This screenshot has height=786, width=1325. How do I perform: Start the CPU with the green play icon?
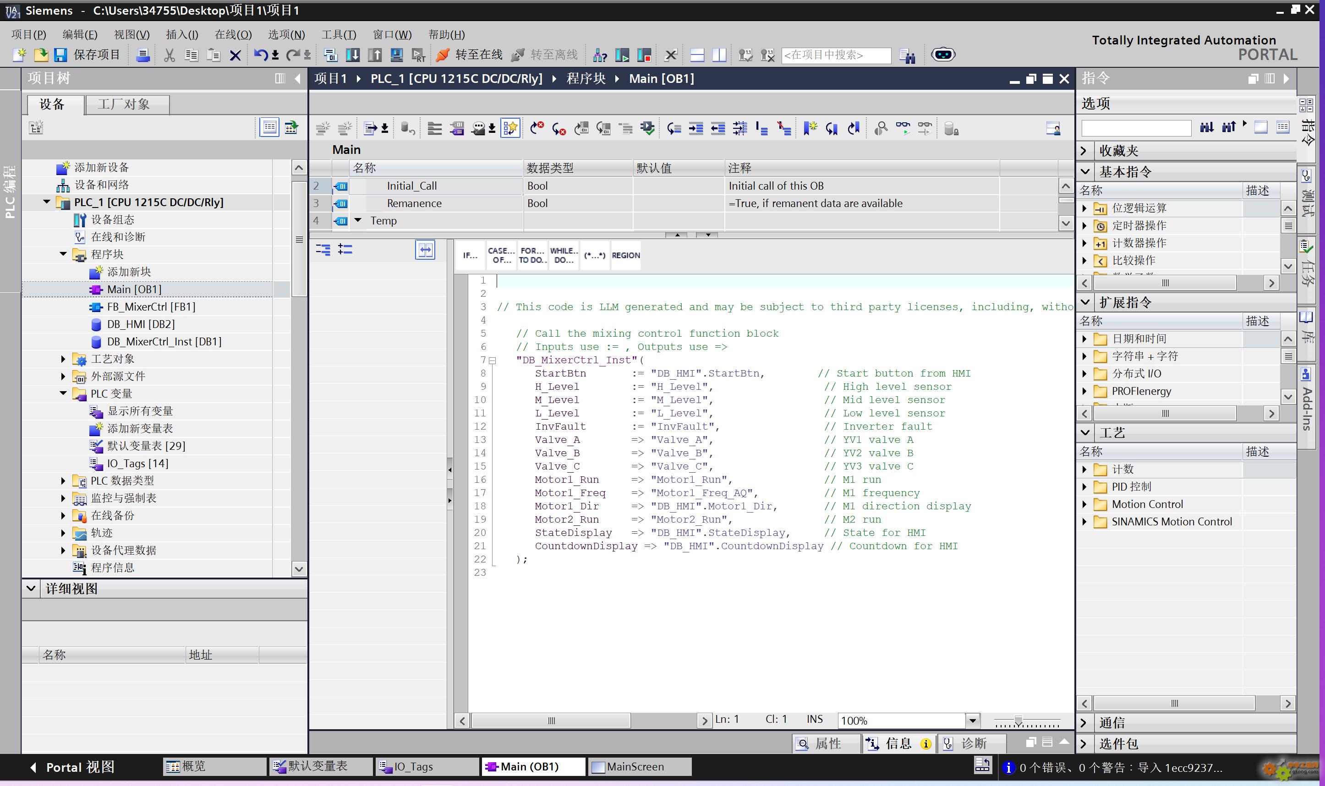[622, 55]
